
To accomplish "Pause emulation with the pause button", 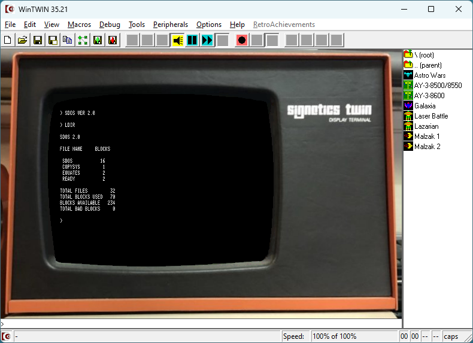I will (192, 40).
